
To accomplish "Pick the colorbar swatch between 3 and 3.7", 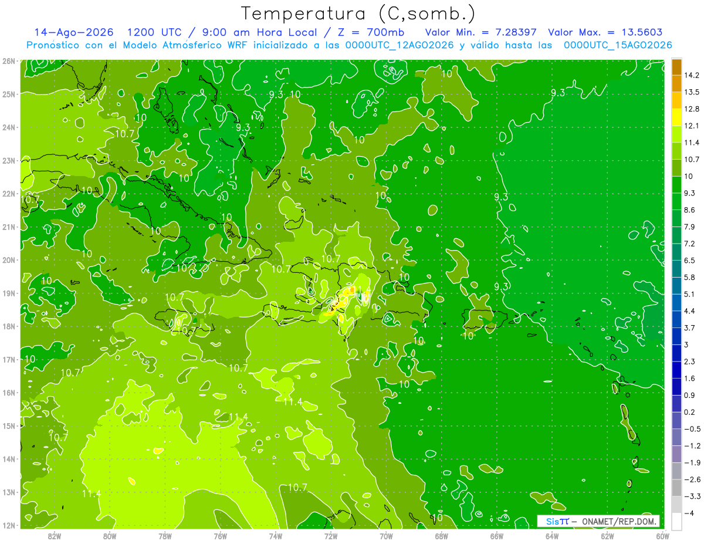I will click(x=676, y=336).
